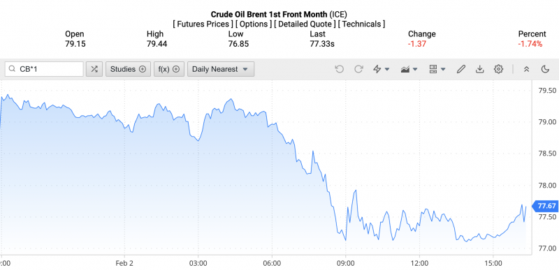Open the Detailed Quote link

pyautogui.click(x=305, y=24)
